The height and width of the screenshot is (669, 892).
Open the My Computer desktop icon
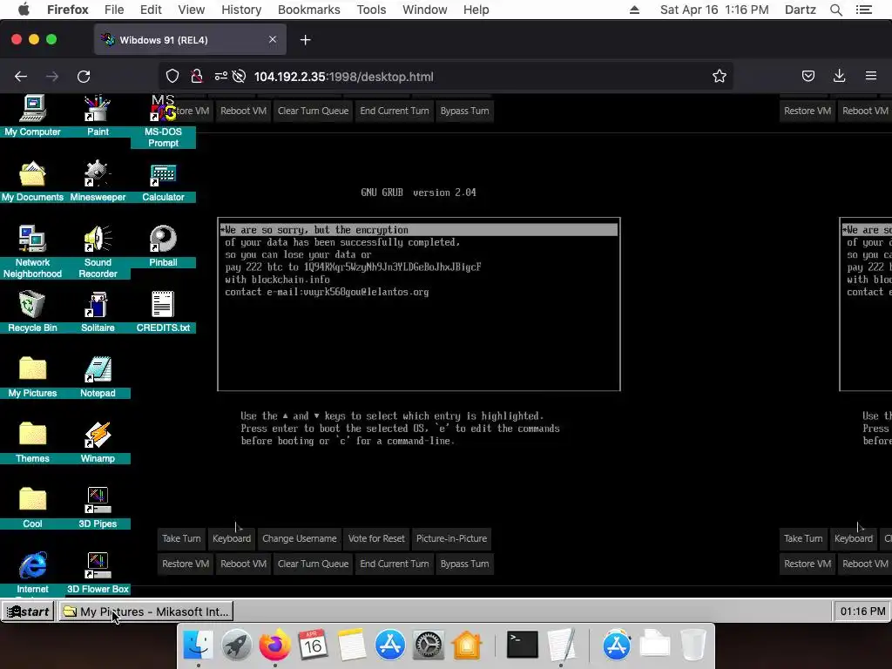(x=32, y=116)
